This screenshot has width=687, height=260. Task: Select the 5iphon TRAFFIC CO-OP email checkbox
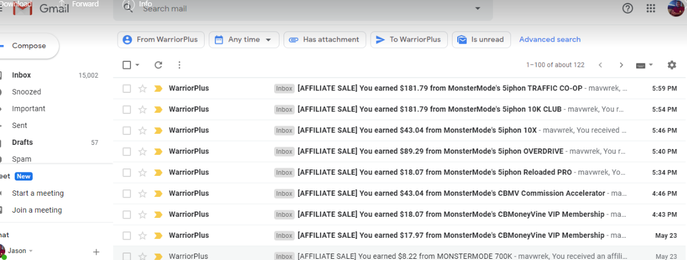coord(127,88)
